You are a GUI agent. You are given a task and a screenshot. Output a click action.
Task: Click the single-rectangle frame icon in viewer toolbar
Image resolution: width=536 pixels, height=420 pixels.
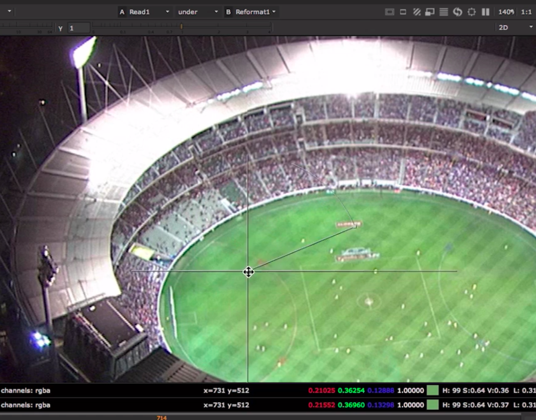click(403, 12)
